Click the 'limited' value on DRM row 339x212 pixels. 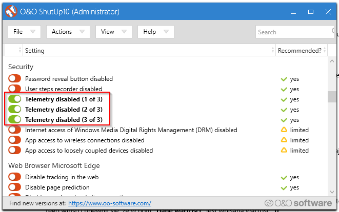coord(300,130)
